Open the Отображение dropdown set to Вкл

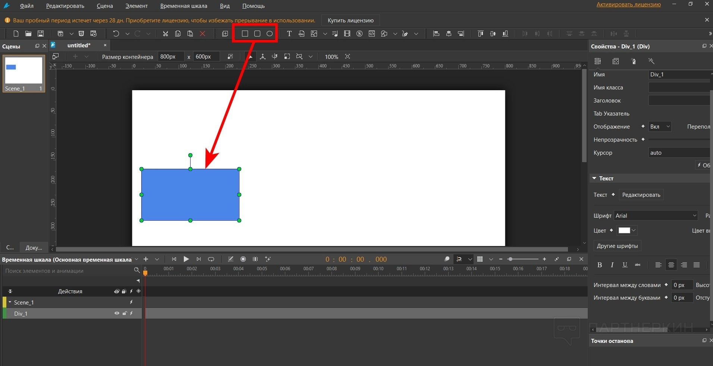(660, 127)
